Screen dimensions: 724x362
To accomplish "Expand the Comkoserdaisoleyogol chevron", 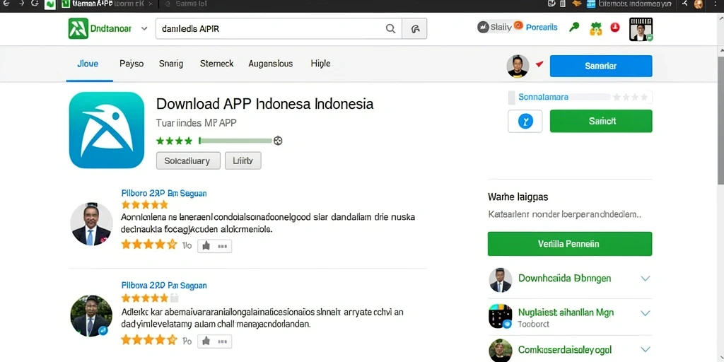I will [x=646, y=349].
